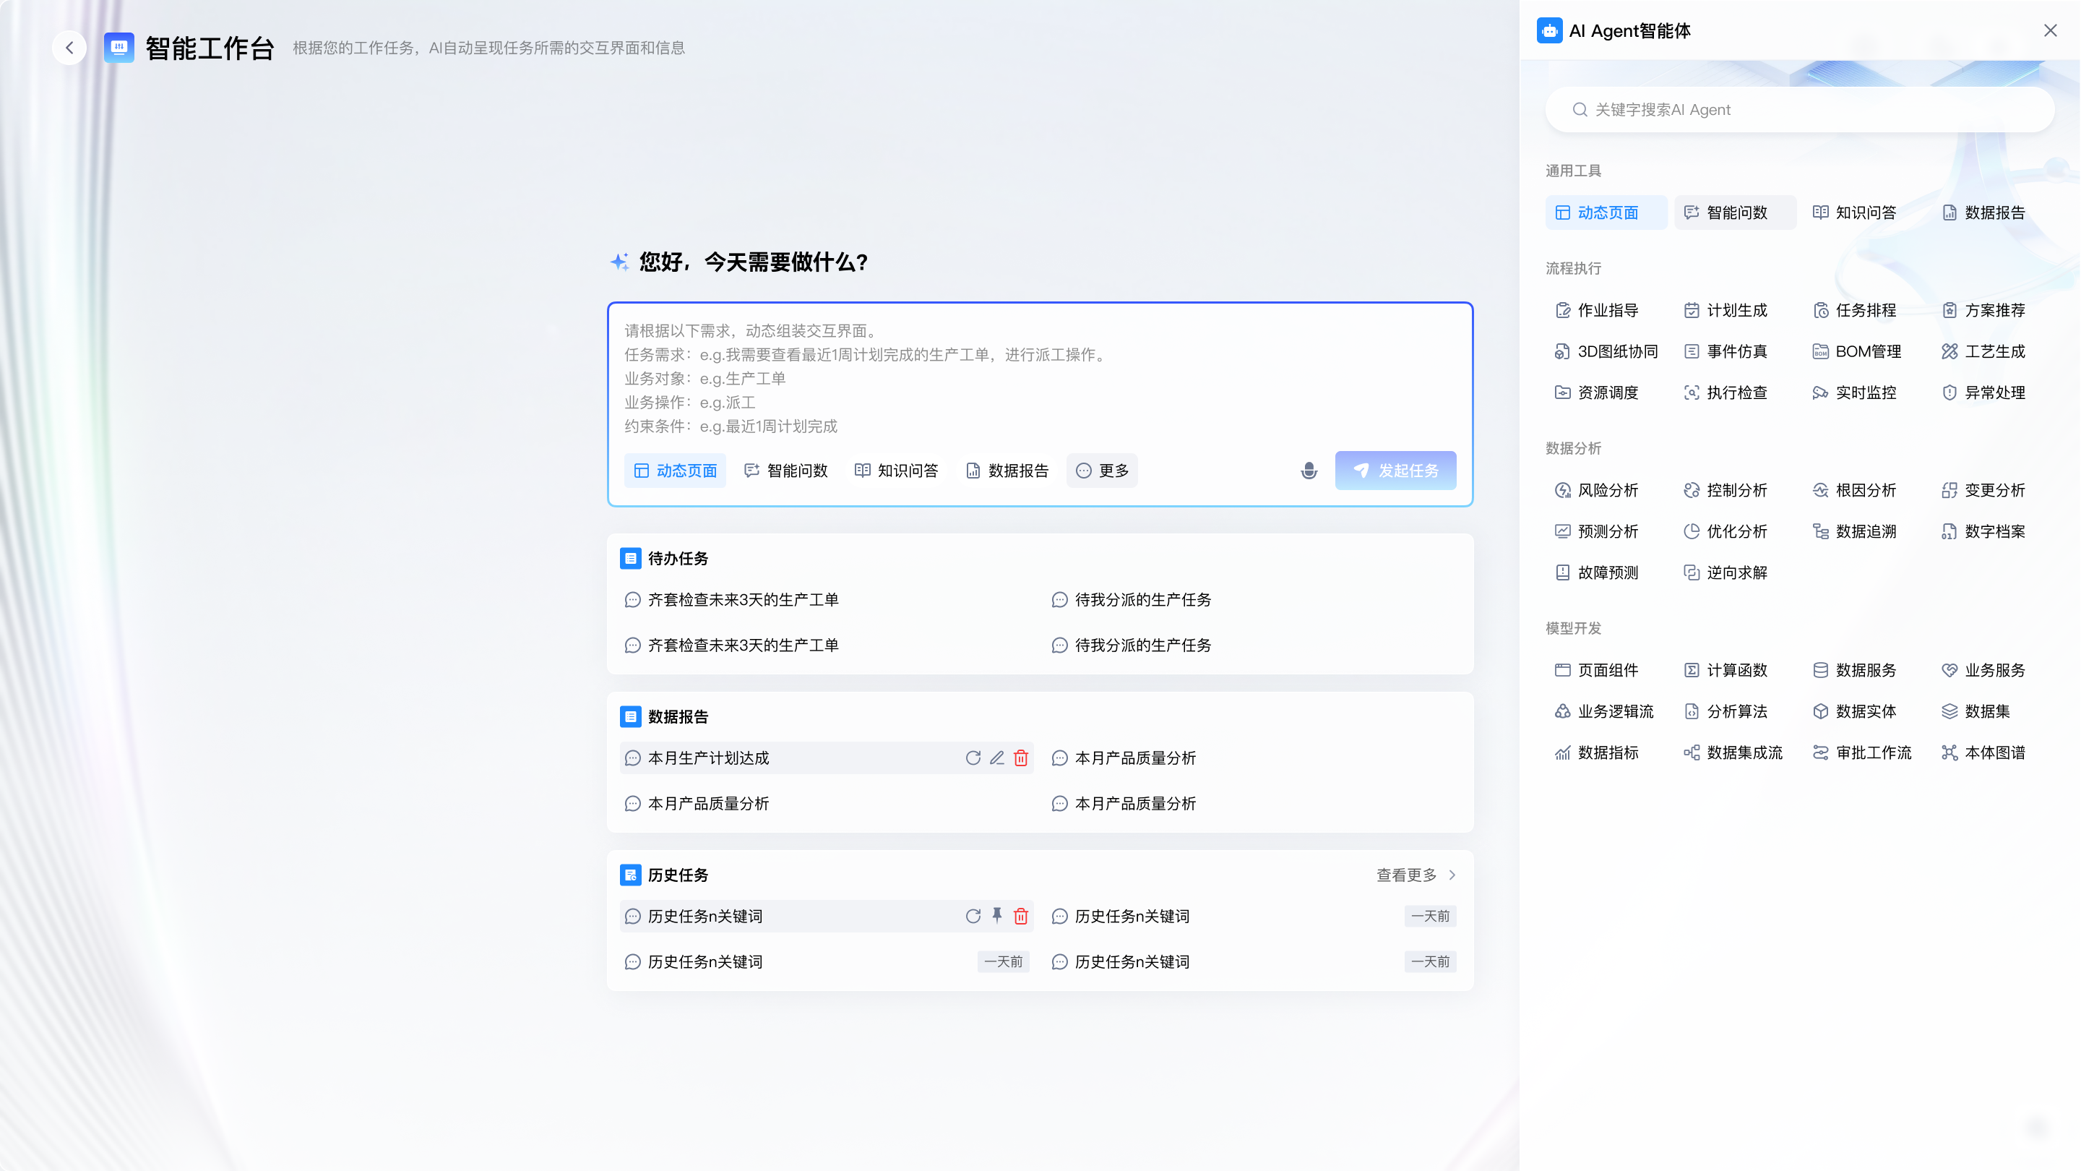Go back using the arrow button

click(69, 48)
